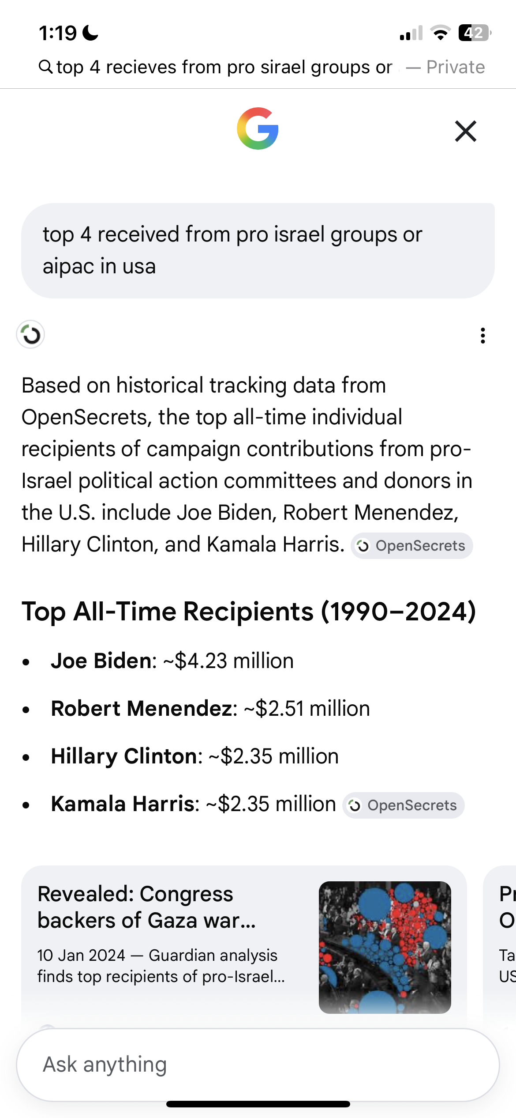Tap the Private browsing label
This screenshot has width=516, height=1118.
tap(456, 67)
